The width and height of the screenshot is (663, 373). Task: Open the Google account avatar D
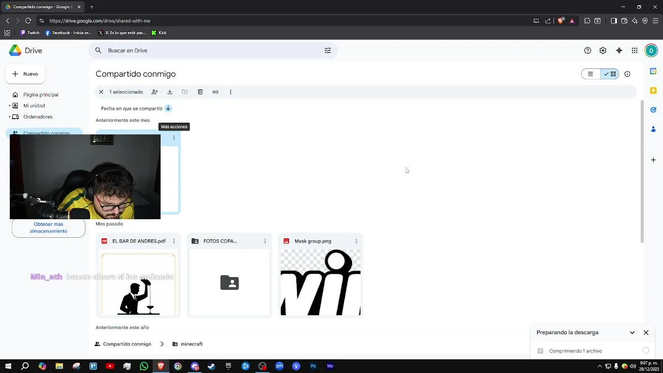click(651, 50)
